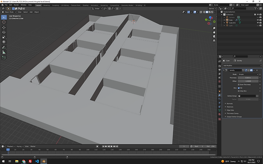The height and width of the screenshot is (164, 263).
Task: Open the File menu
Action: coord(6,5)
